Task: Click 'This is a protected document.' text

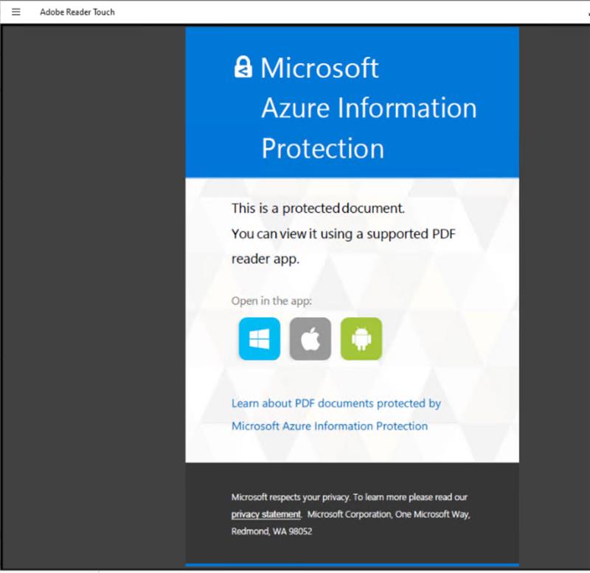Action: pyautogui.click(x=318, y=208)
